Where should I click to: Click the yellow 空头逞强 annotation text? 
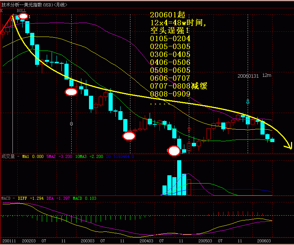pos(166,31)
